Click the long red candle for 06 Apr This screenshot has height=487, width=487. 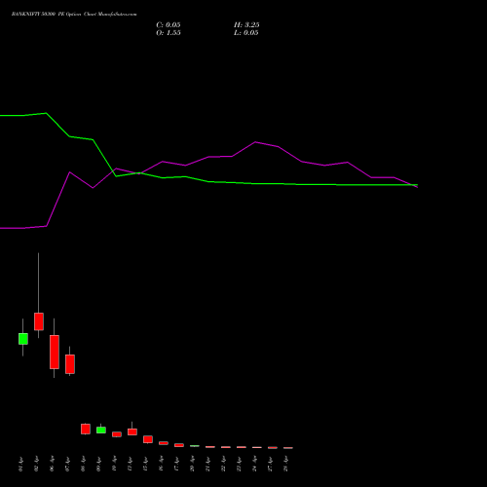pos(55,352)
